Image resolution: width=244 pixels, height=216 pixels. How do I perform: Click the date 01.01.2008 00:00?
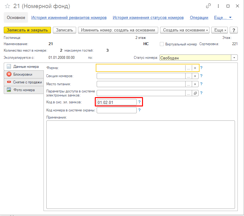pyautogui.click(x=62, y=58)
